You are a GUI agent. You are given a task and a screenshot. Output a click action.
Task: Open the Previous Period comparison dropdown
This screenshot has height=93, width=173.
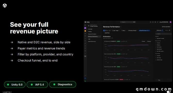tap(133, 30)
